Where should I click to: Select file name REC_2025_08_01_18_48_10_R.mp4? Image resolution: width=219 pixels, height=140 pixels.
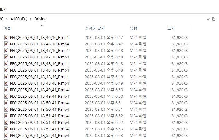click(39, 70)
